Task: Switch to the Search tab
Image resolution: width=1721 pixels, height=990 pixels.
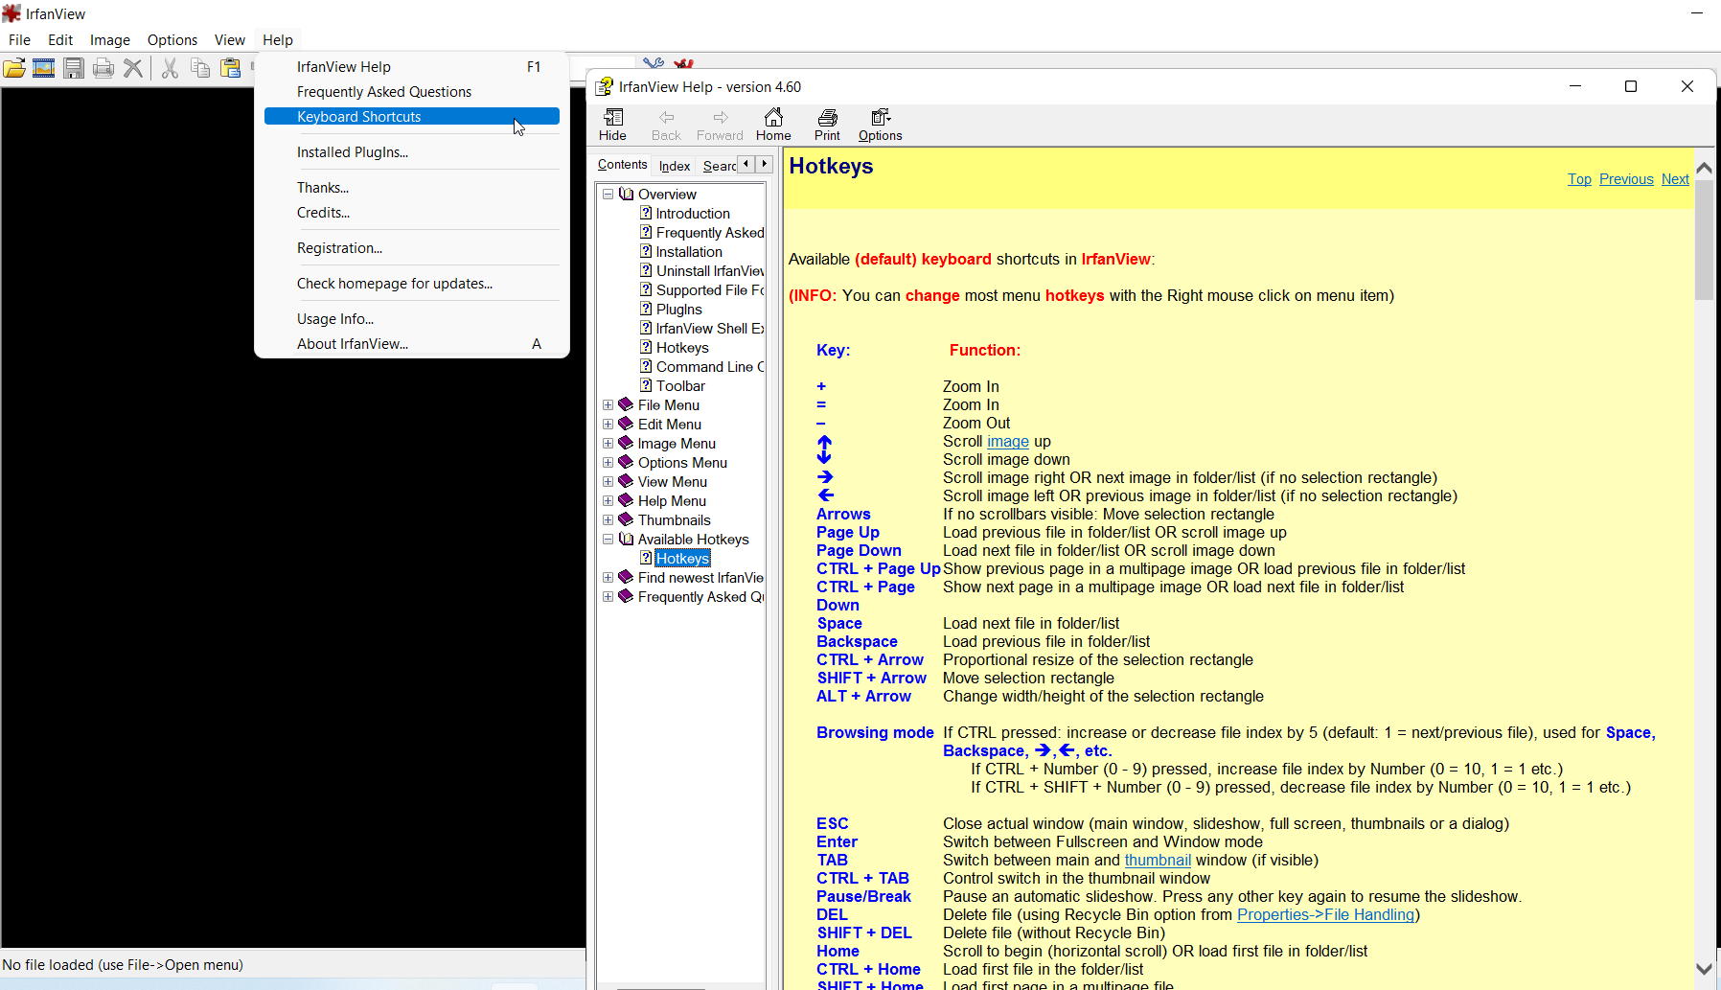Action: 719,166
